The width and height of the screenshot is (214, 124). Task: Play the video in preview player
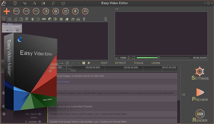coord(129,58)
